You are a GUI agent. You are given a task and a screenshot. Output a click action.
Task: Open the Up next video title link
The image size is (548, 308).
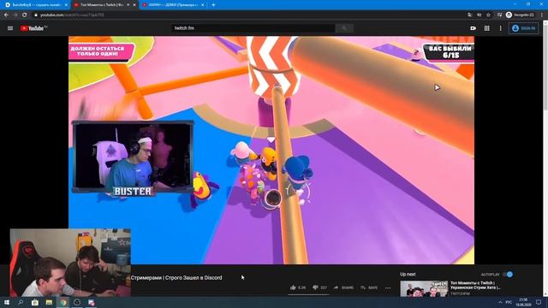475,285
